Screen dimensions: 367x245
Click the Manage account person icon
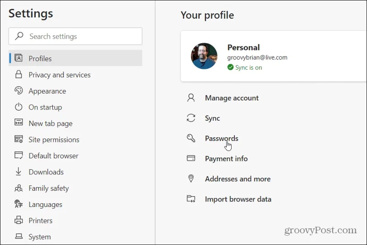(x=191, y=98)
